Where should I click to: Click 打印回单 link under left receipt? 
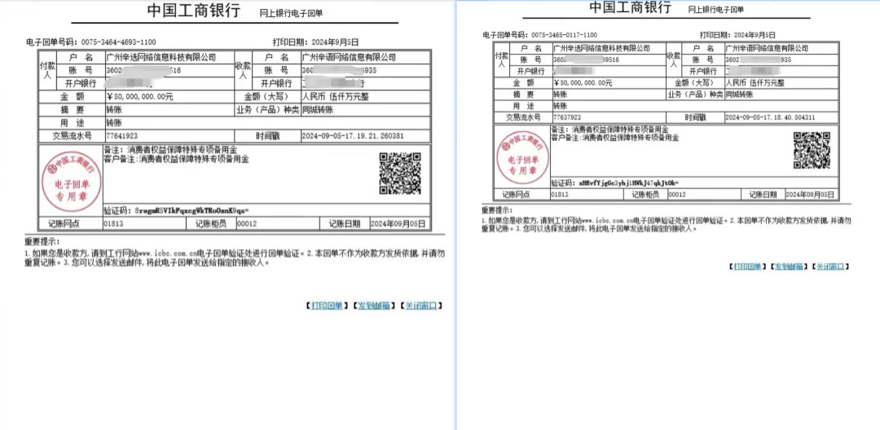point(327,305)
